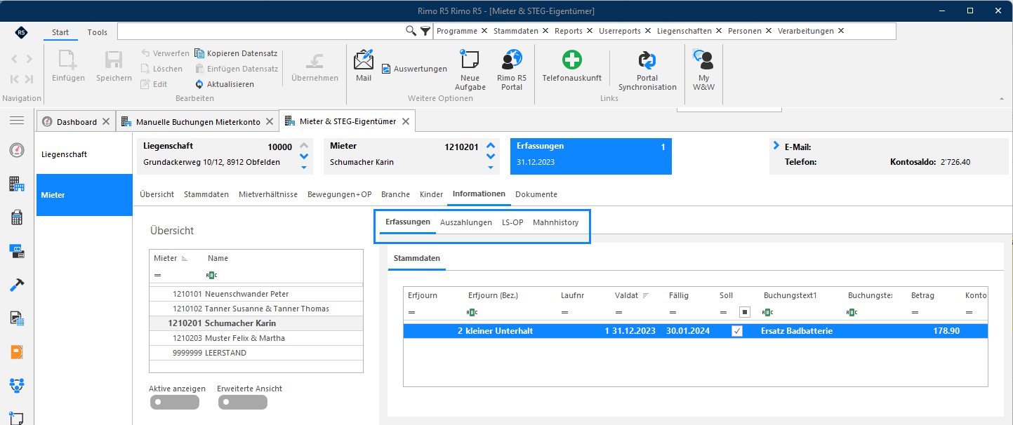
Task: Open the calculator icon in the sidebar
Action: (17, 218)
